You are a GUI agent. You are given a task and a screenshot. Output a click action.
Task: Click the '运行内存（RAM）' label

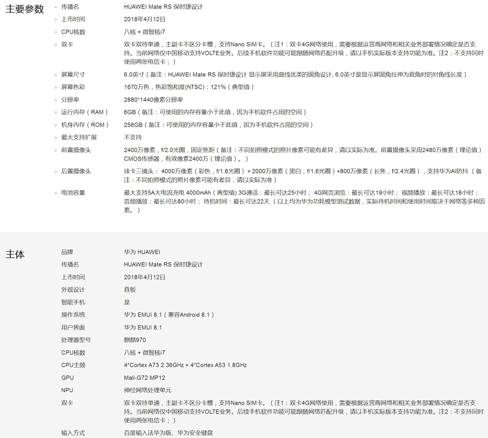pos(85,112)
